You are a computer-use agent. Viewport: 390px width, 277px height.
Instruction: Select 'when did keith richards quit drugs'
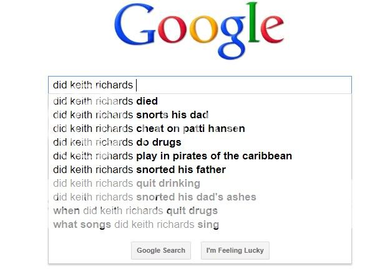(135, 210)
